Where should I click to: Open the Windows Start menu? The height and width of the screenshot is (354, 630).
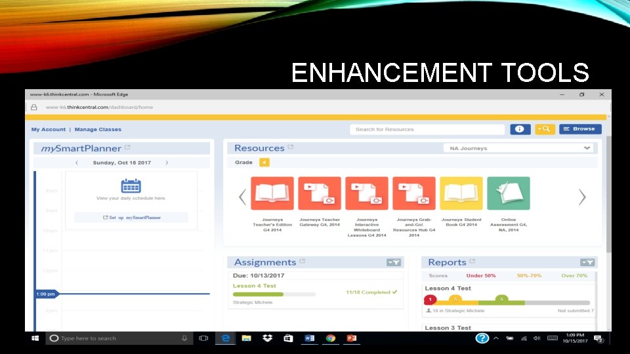click(x=35, y=338)
